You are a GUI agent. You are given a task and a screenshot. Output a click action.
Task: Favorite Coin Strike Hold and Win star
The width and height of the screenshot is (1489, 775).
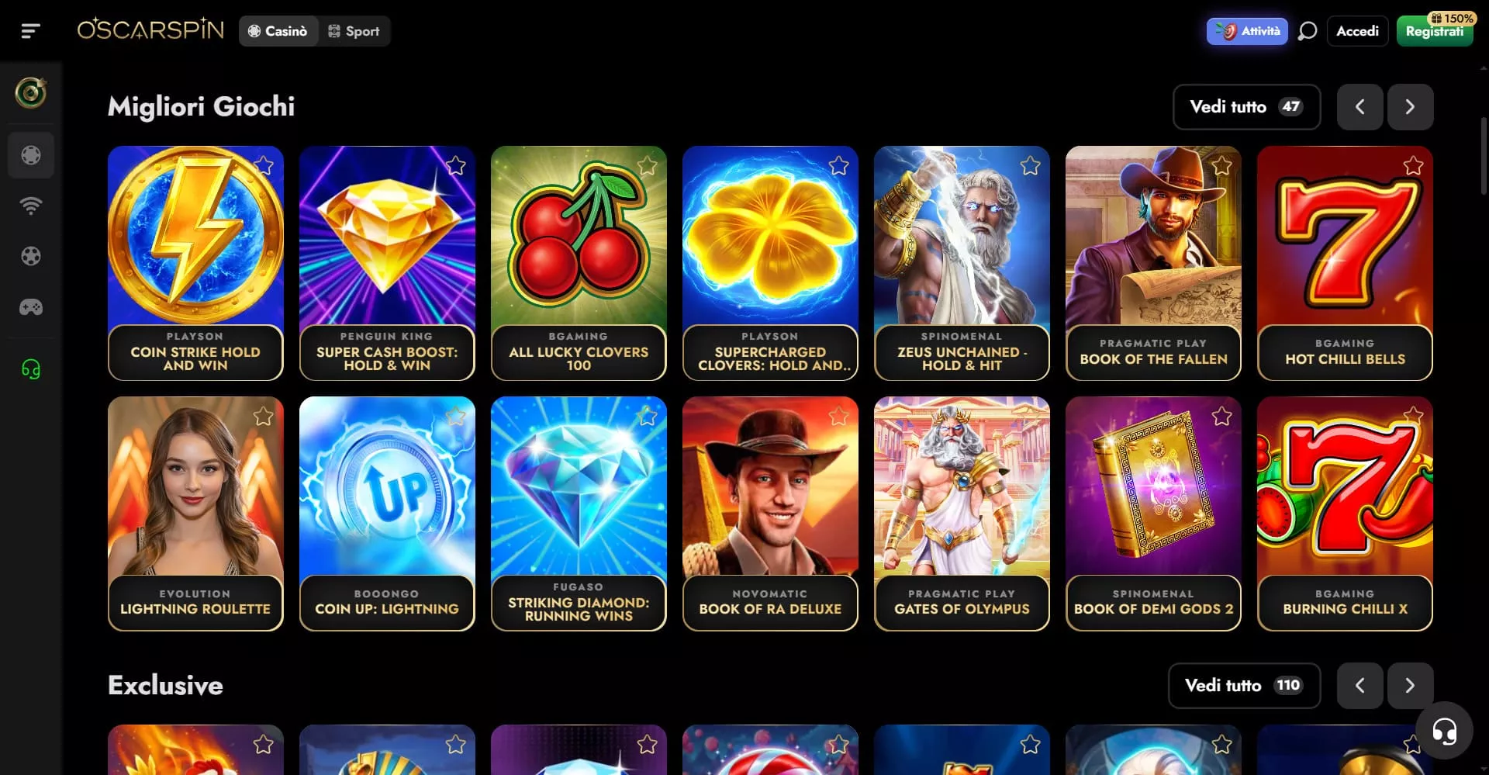[264, 165]
